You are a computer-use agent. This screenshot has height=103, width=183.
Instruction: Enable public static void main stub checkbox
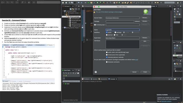point(107,52)
